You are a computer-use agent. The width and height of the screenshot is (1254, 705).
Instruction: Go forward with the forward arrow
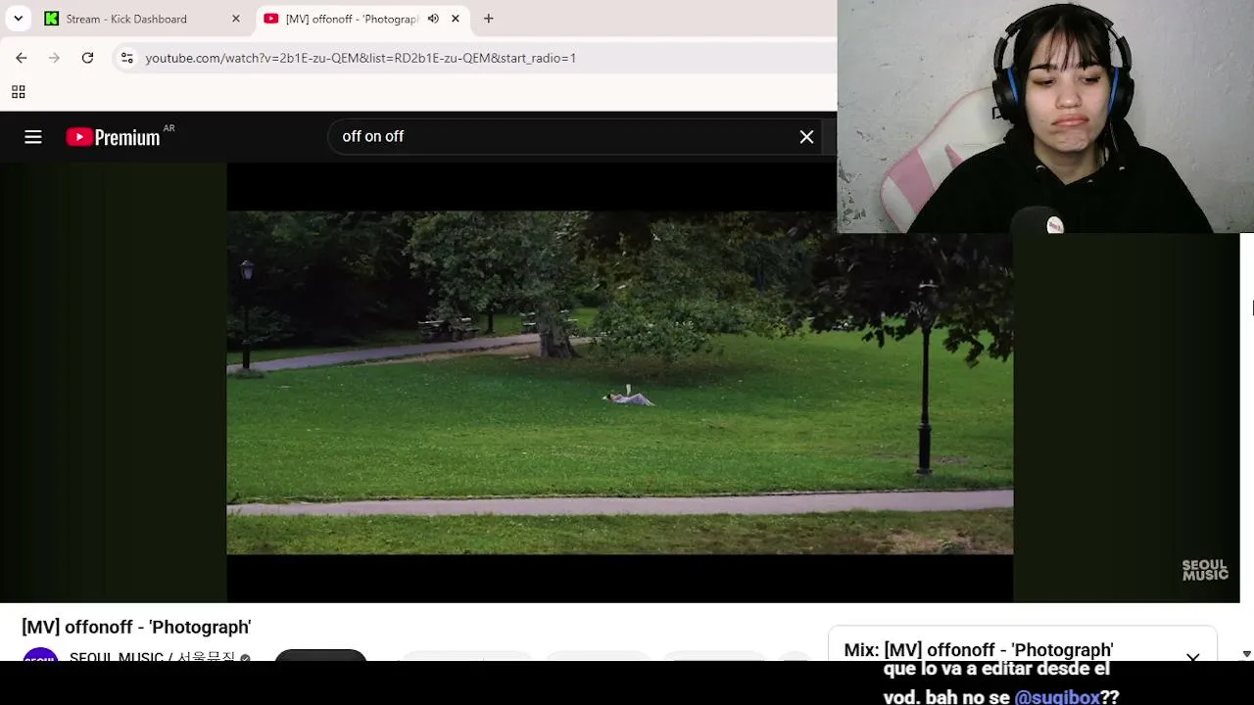(x=54, y=58)
